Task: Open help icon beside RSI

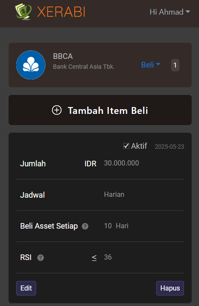Action: pos(40,257)
